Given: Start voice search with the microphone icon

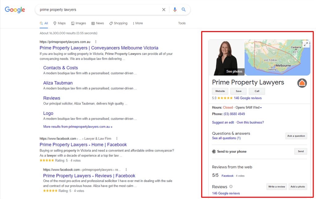Looking at the screenshot, I should 175,10.
